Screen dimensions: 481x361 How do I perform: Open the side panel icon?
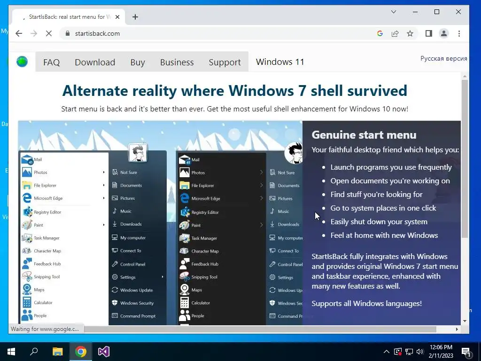point(429,33)
